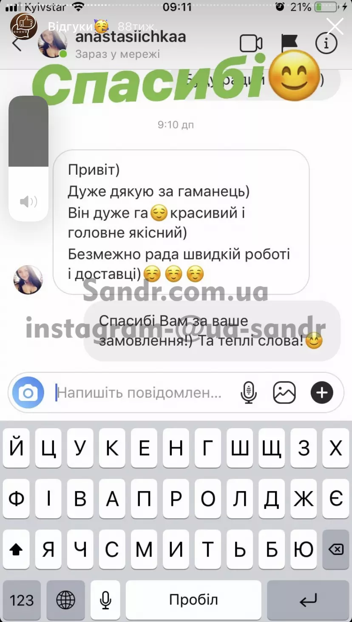
Task: Delete a character with backspace key
Action: 336,550
